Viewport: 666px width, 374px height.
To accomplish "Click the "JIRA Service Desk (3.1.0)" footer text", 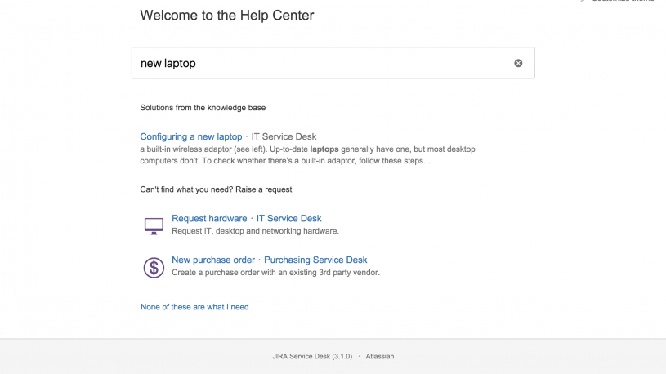I will 312,356.
